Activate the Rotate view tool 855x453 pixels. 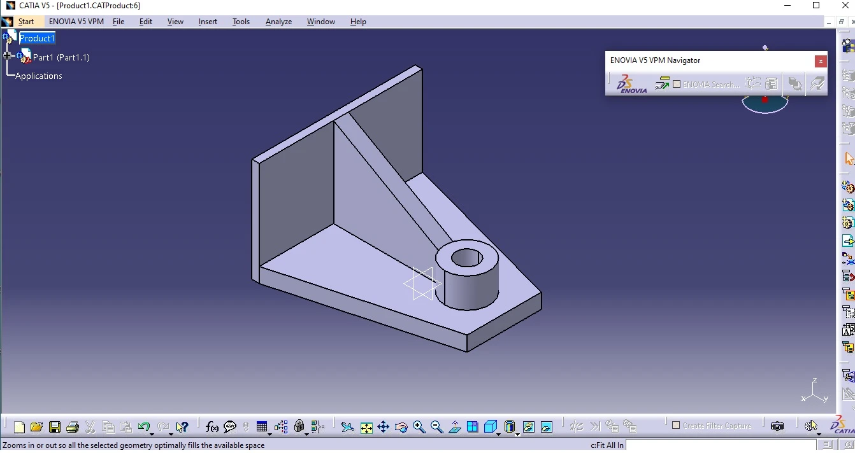click(401, 427)
